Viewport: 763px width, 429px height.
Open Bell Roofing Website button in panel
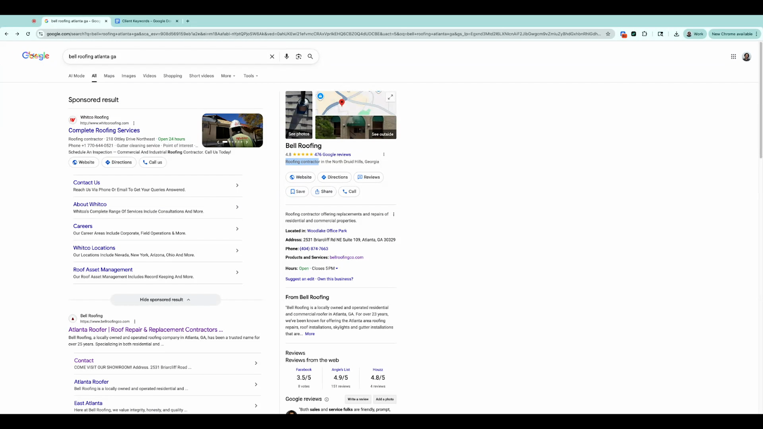point(300,177)
